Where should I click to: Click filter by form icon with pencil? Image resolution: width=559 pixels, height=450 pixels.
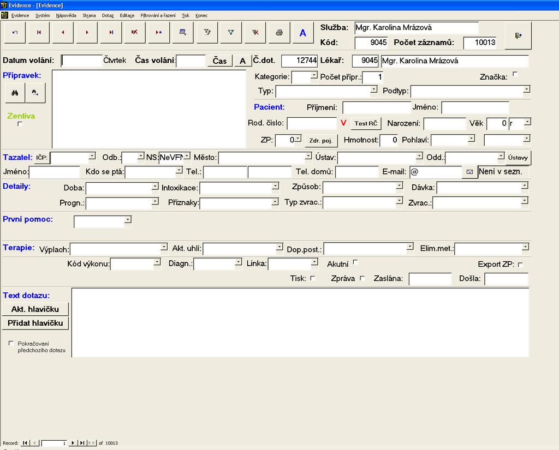[x=207, y=32]
